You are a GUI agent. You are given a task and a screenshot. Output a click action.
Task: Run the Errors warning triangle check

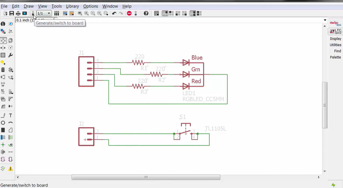(10, 168)
